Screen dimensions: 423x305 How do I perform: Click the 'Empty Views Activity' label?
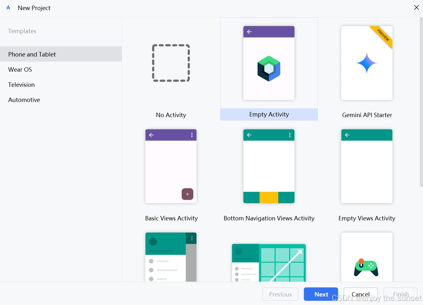click(x=367, y=218)
